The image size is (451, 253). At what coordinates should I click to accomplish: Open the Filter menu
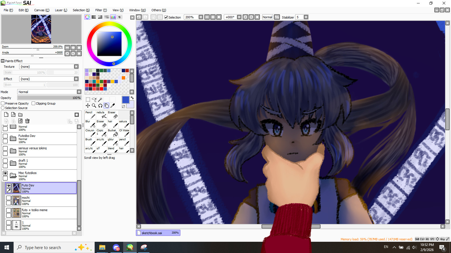point(101,10)
